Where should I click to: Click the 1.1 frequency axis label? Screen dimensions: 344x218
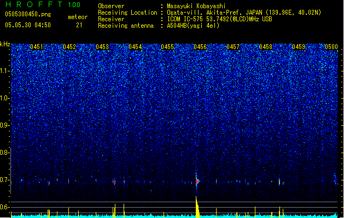(x=4, y=71)
